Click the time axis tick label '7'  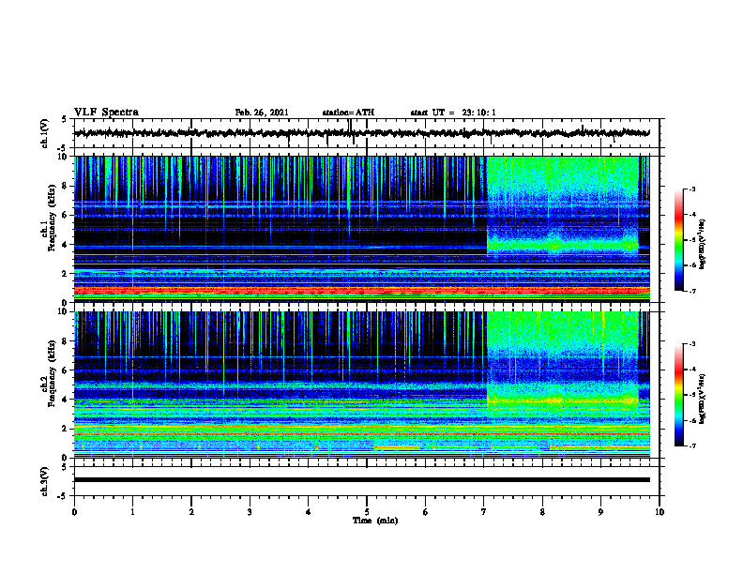pos(484,512)
